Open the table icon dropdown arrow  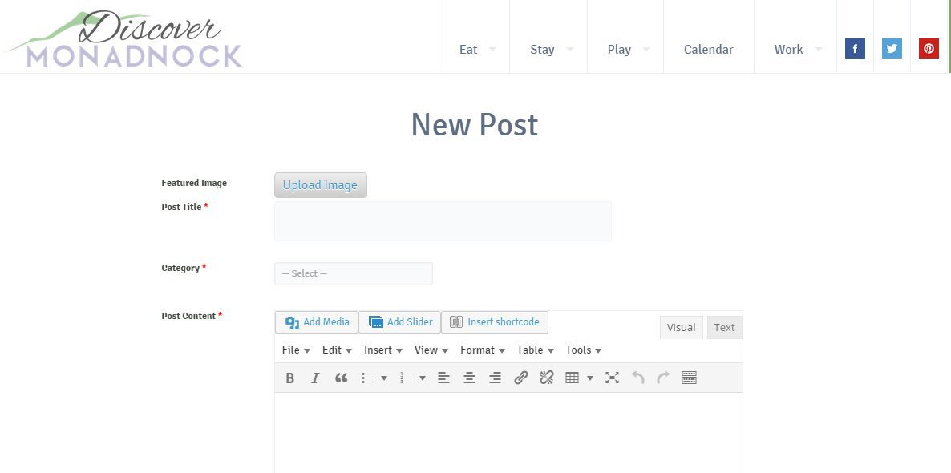tap(590, 378)
